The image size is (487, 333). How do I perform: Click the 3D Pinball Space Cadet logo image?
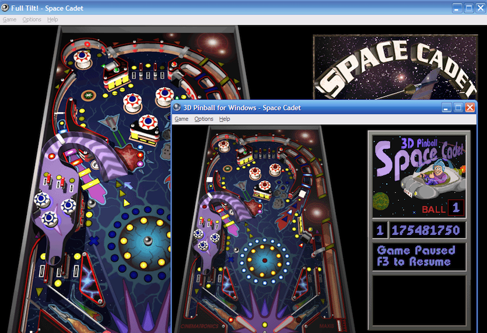419,176
